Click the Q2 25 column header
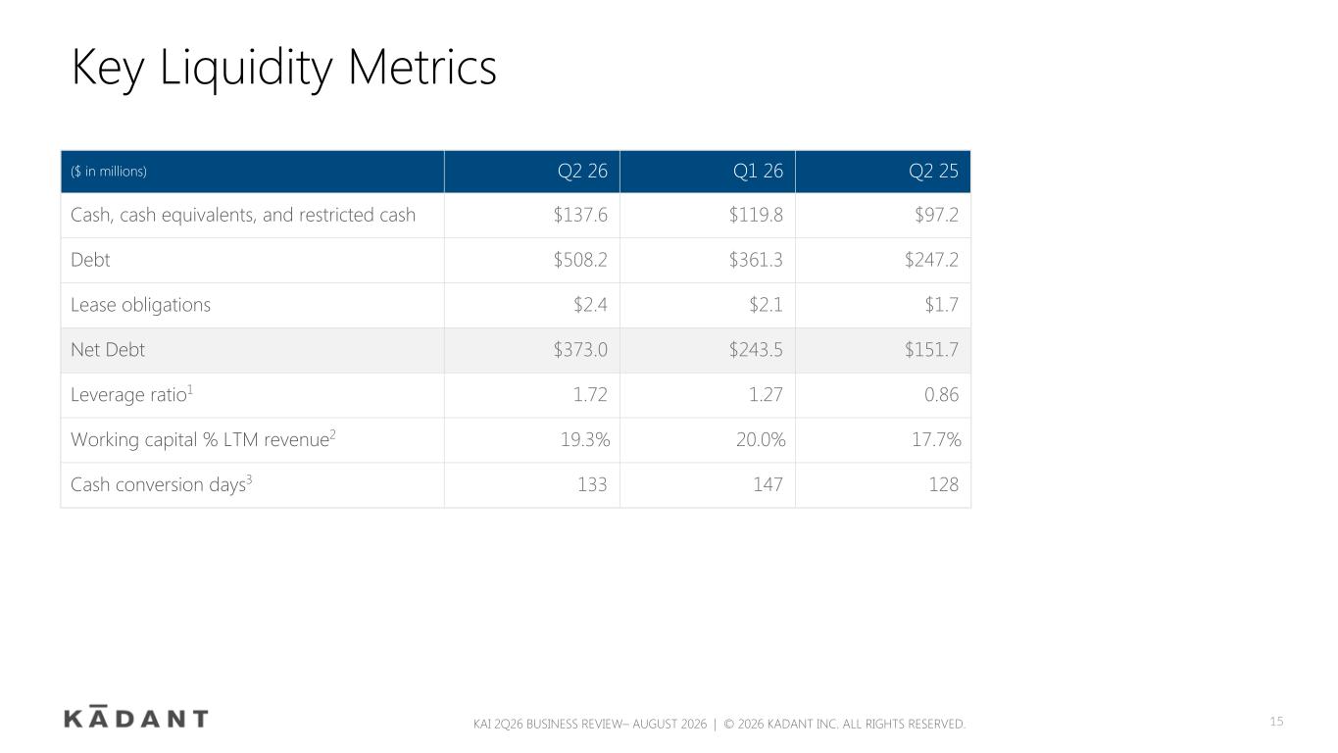The image size is (1338, 753). [933, 172]
